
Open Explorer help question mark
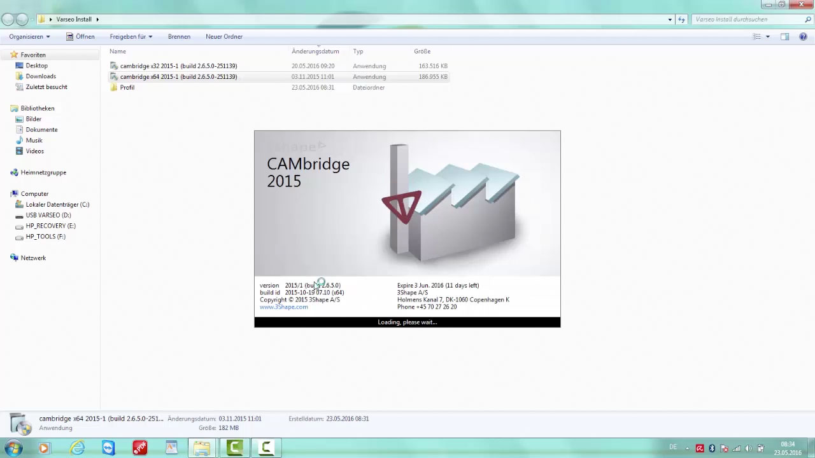804,37
